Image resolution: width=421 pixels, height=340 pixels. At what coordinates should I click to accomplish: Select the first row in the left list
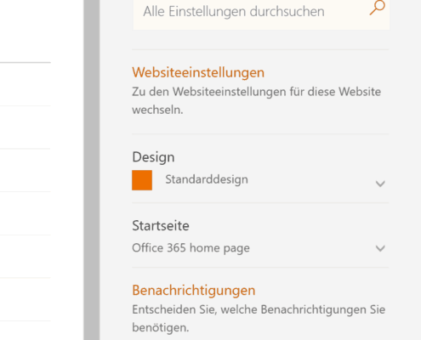point(26,84)
